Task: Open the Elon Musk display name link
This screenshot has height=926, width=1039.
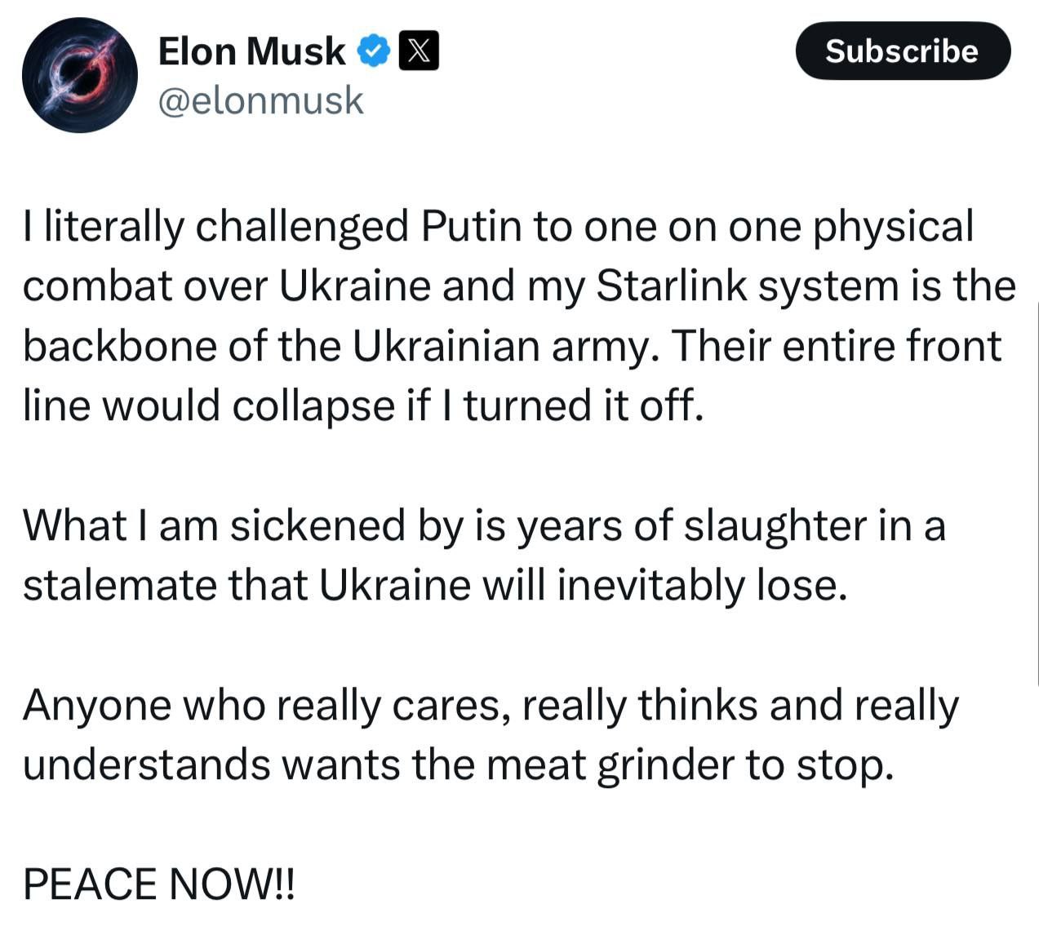Action: pos(251,51)
